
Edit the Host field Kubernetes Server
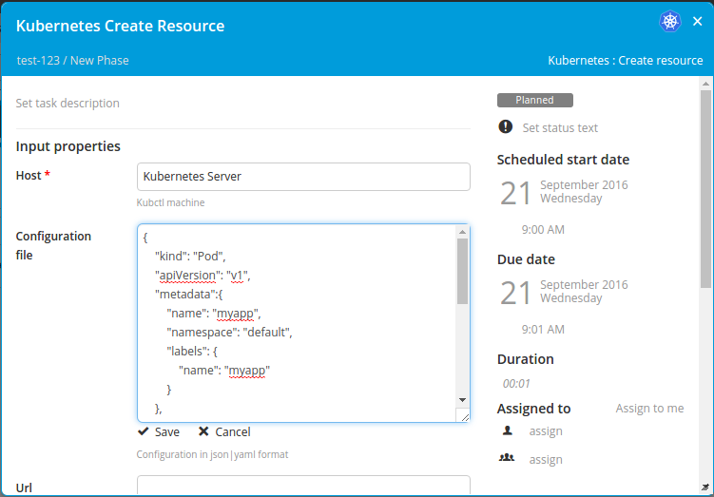[303, 177]
